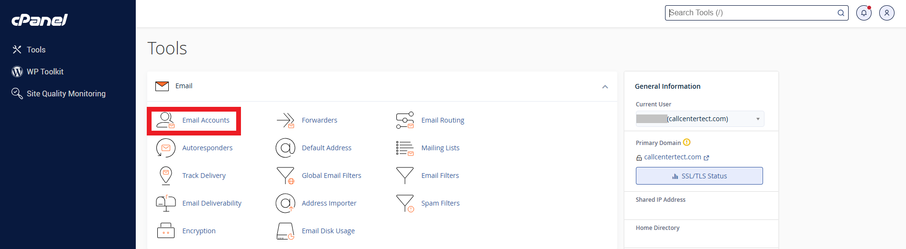906x249 pixels.
Task: Click the Autoresponders envelope icon
Action: [x=165, y=148]
